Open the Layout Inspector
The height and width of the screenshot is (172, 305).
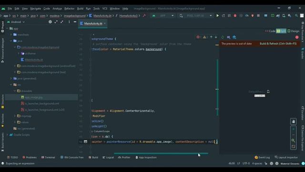[x=286, y=157]
